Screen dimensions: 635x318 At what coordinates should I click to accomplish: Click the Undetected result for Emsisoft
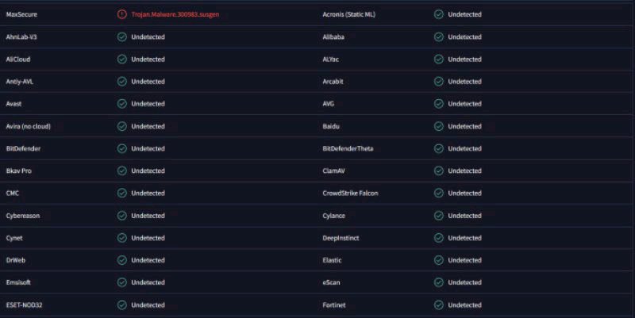click(x=148, y=282)
